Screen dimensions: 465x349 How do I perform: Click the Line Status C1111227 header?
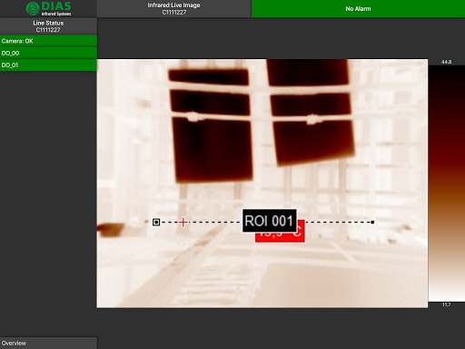pos(48,26)
